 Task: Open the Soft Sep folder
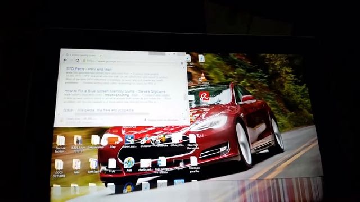(x=94, y=166)
